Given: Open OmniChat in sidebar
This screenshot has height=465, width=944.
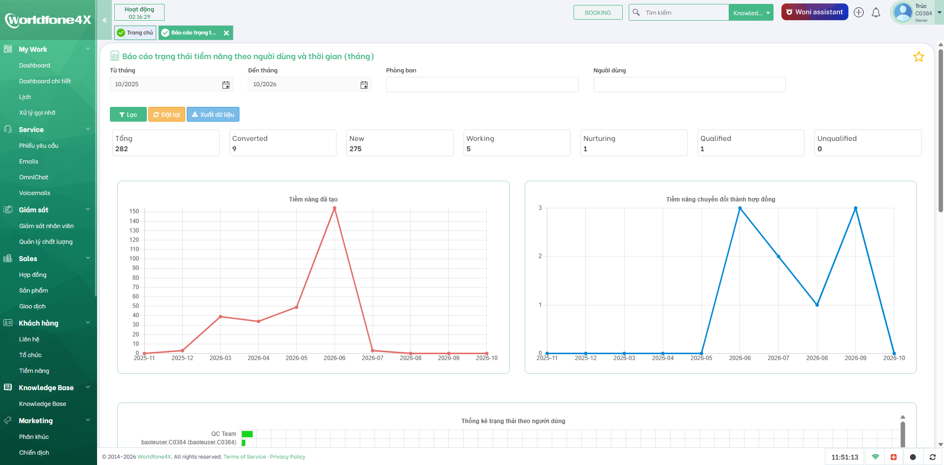Looking at the screenshot, I should tap(34, 177).
